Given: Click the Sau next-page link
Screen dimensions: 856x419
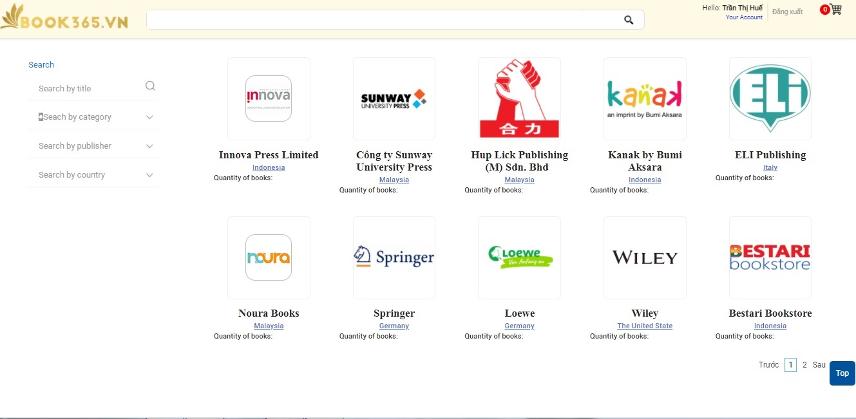Looking at the screenshot, I should pos(819,365).
